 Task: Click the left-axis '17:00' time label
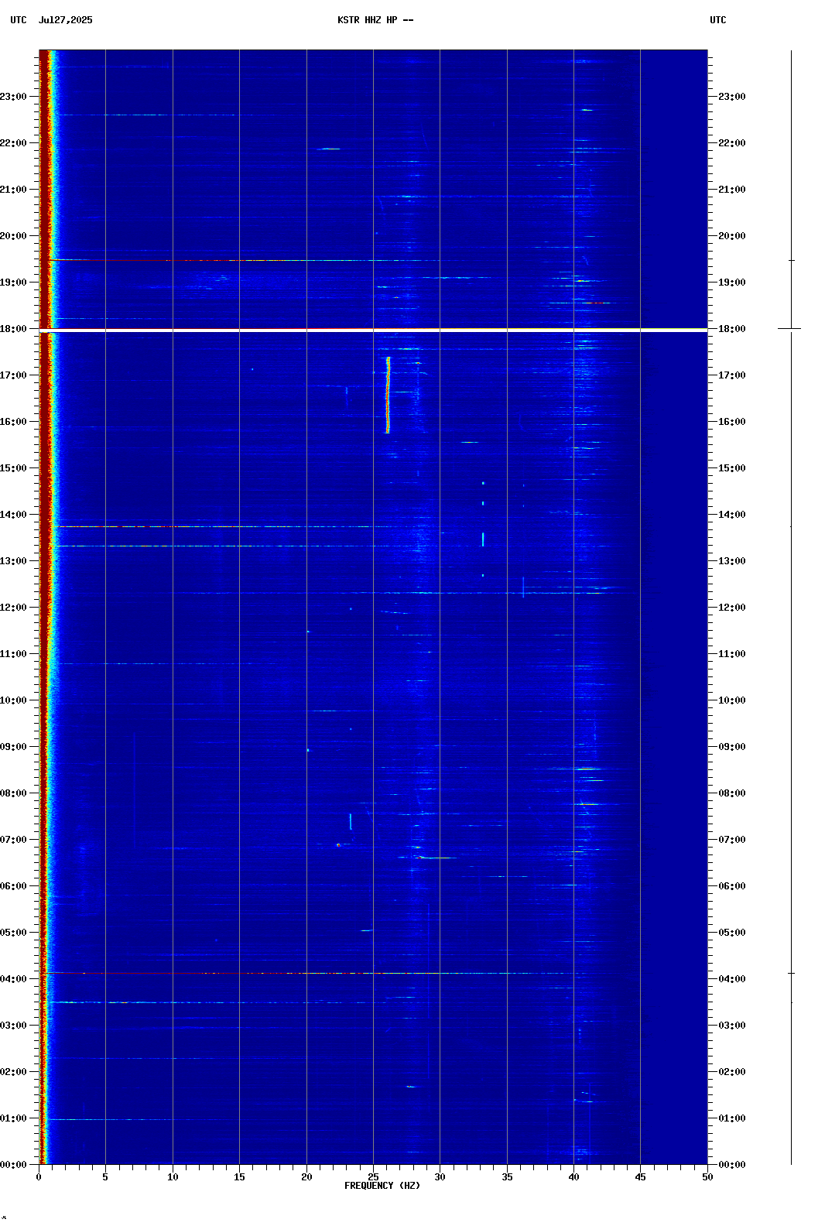pyautogui.click(x=13, y=375)
